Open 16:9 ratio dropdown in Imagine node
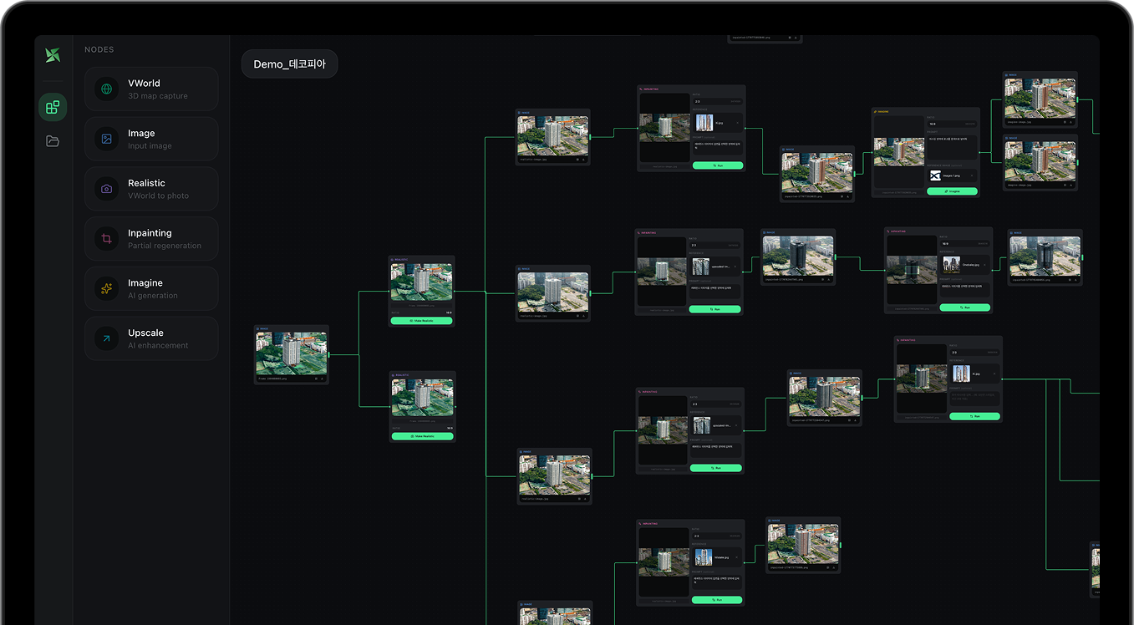Viewport: 1134px width, 625px height. (952, 124)
